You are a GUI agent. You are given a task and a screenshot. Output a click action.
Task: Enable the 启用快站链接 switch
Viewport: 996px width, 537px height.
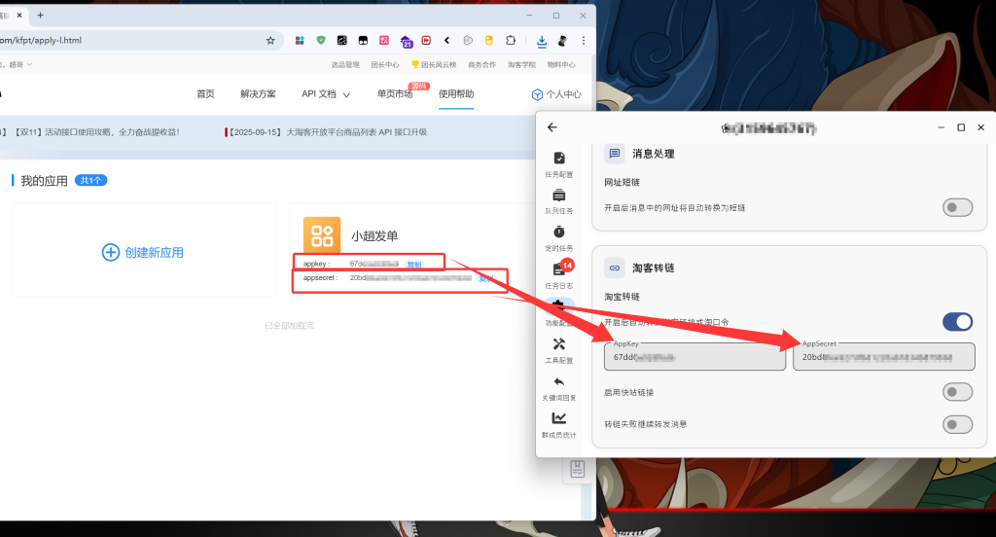pos(957,392)
